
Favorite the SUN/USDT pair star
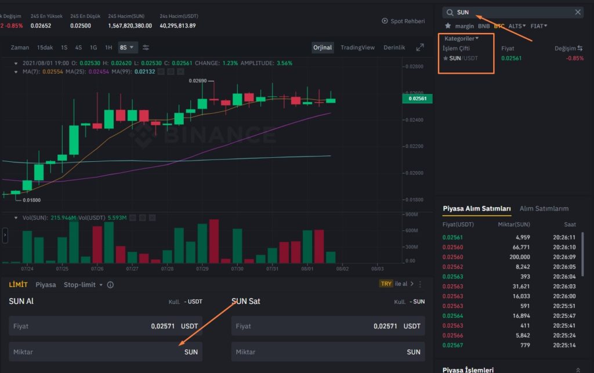445,59
